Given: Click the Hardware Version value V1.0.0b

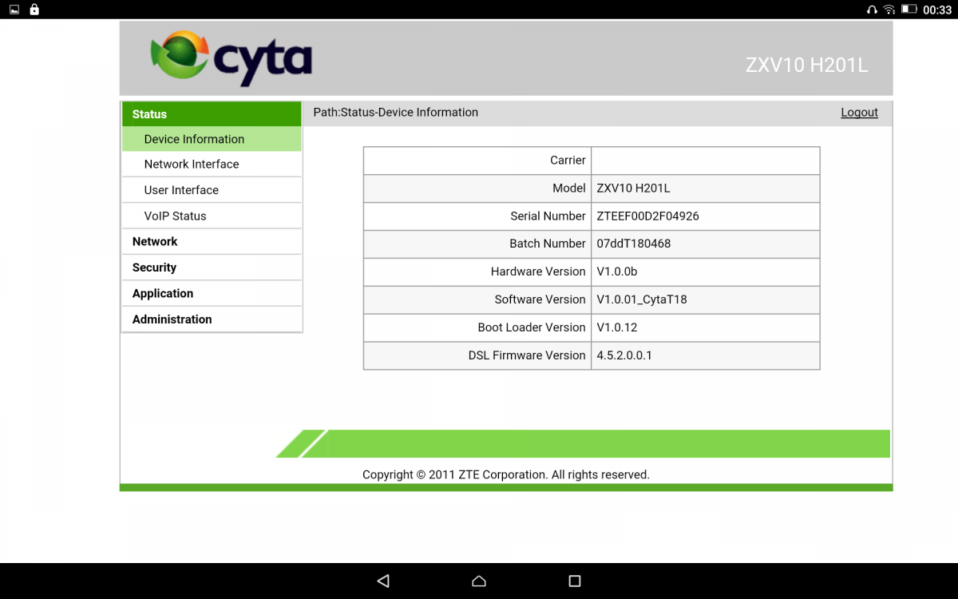Looking at the screenshot, I should click(616, 272).
